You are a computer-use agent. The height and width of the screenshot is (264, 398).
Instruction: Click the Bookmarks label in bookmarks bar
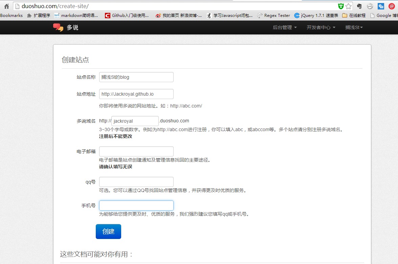pos(12,16)
